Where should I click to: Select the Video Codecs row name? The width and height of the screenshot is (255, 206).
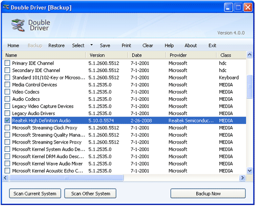click(26, 92)
